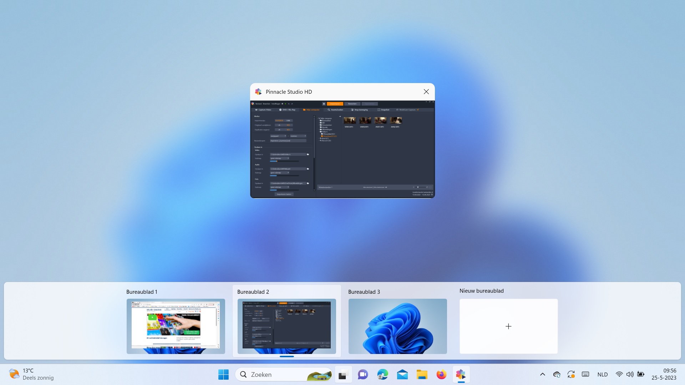Screen dimensions: 685x385
Task: Click the Zoeken search box
Action: [x=284, y=374]
